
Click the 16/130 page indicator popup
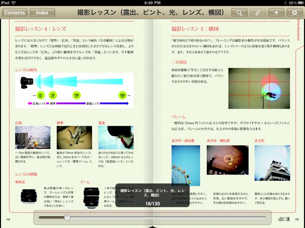click(x=152, y=195)
